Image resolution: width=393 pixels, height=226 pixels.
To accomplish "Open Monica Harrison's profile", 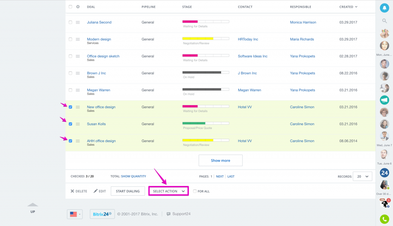I will pos(303,22).
